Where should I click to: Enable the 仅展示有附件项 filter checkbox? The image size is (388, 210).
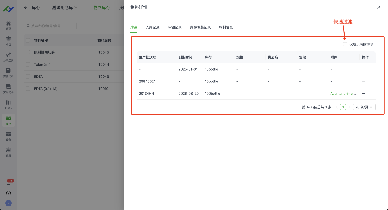click(345, 44)
